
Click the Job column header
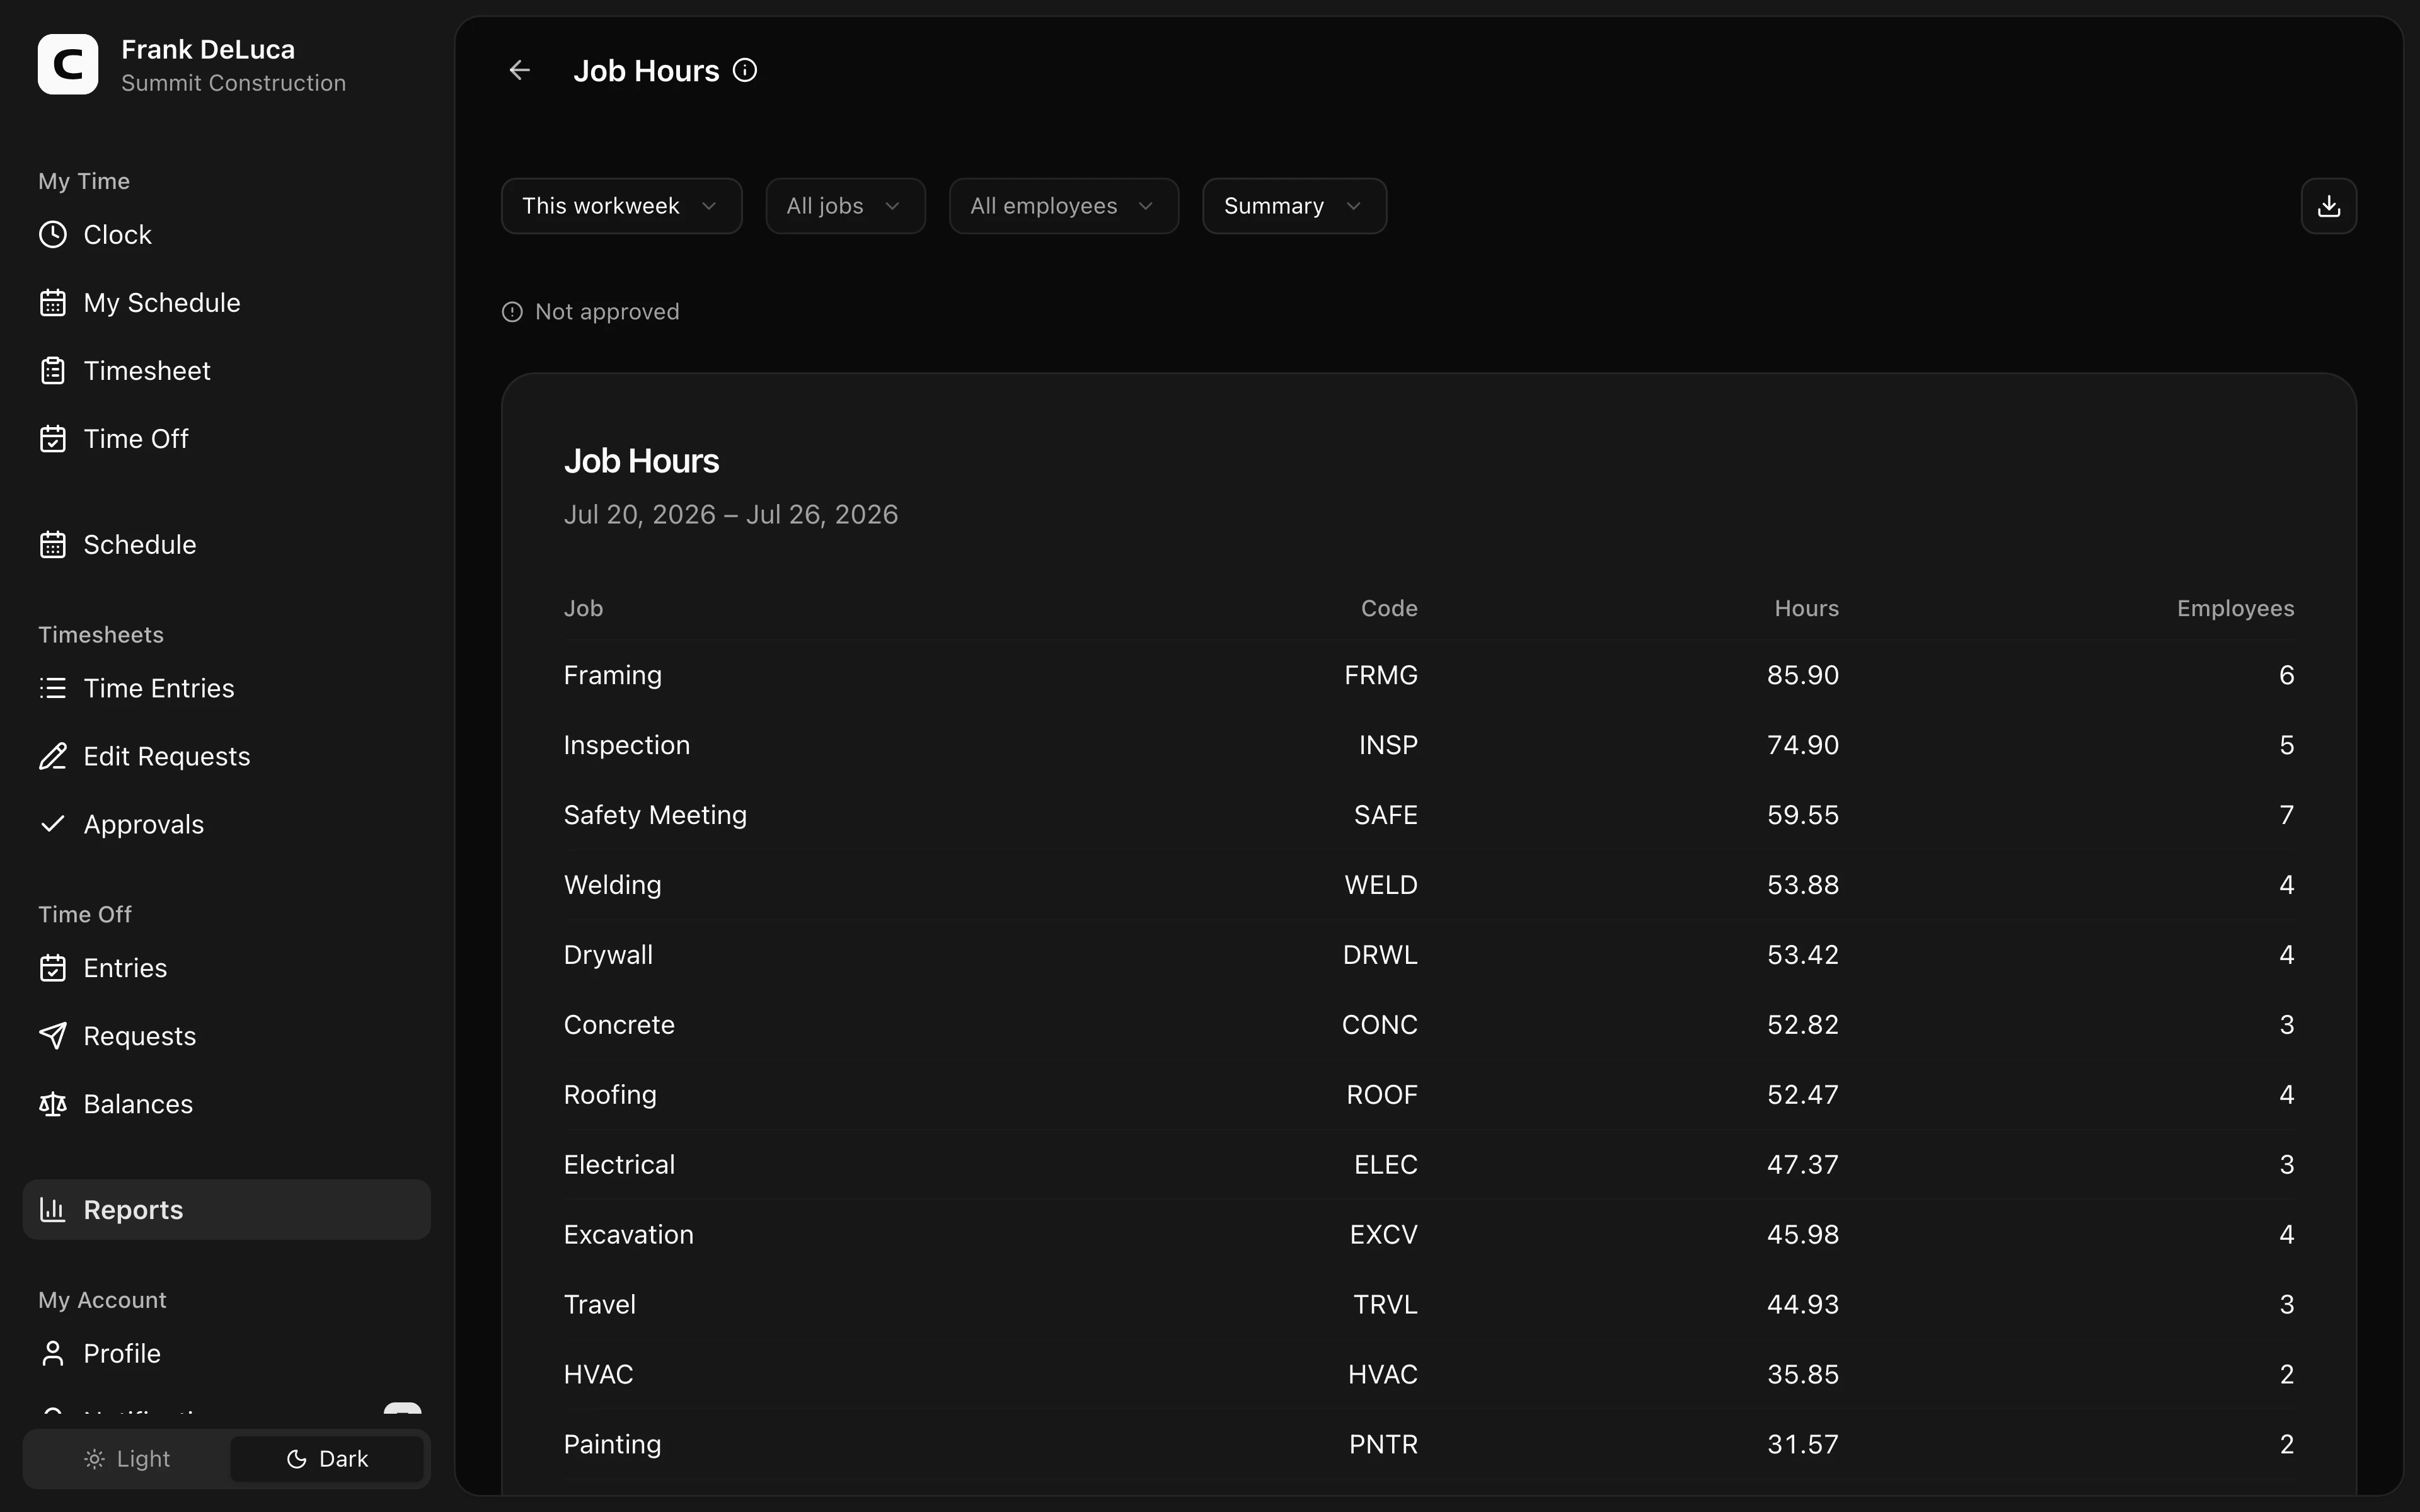pos(583,609)
